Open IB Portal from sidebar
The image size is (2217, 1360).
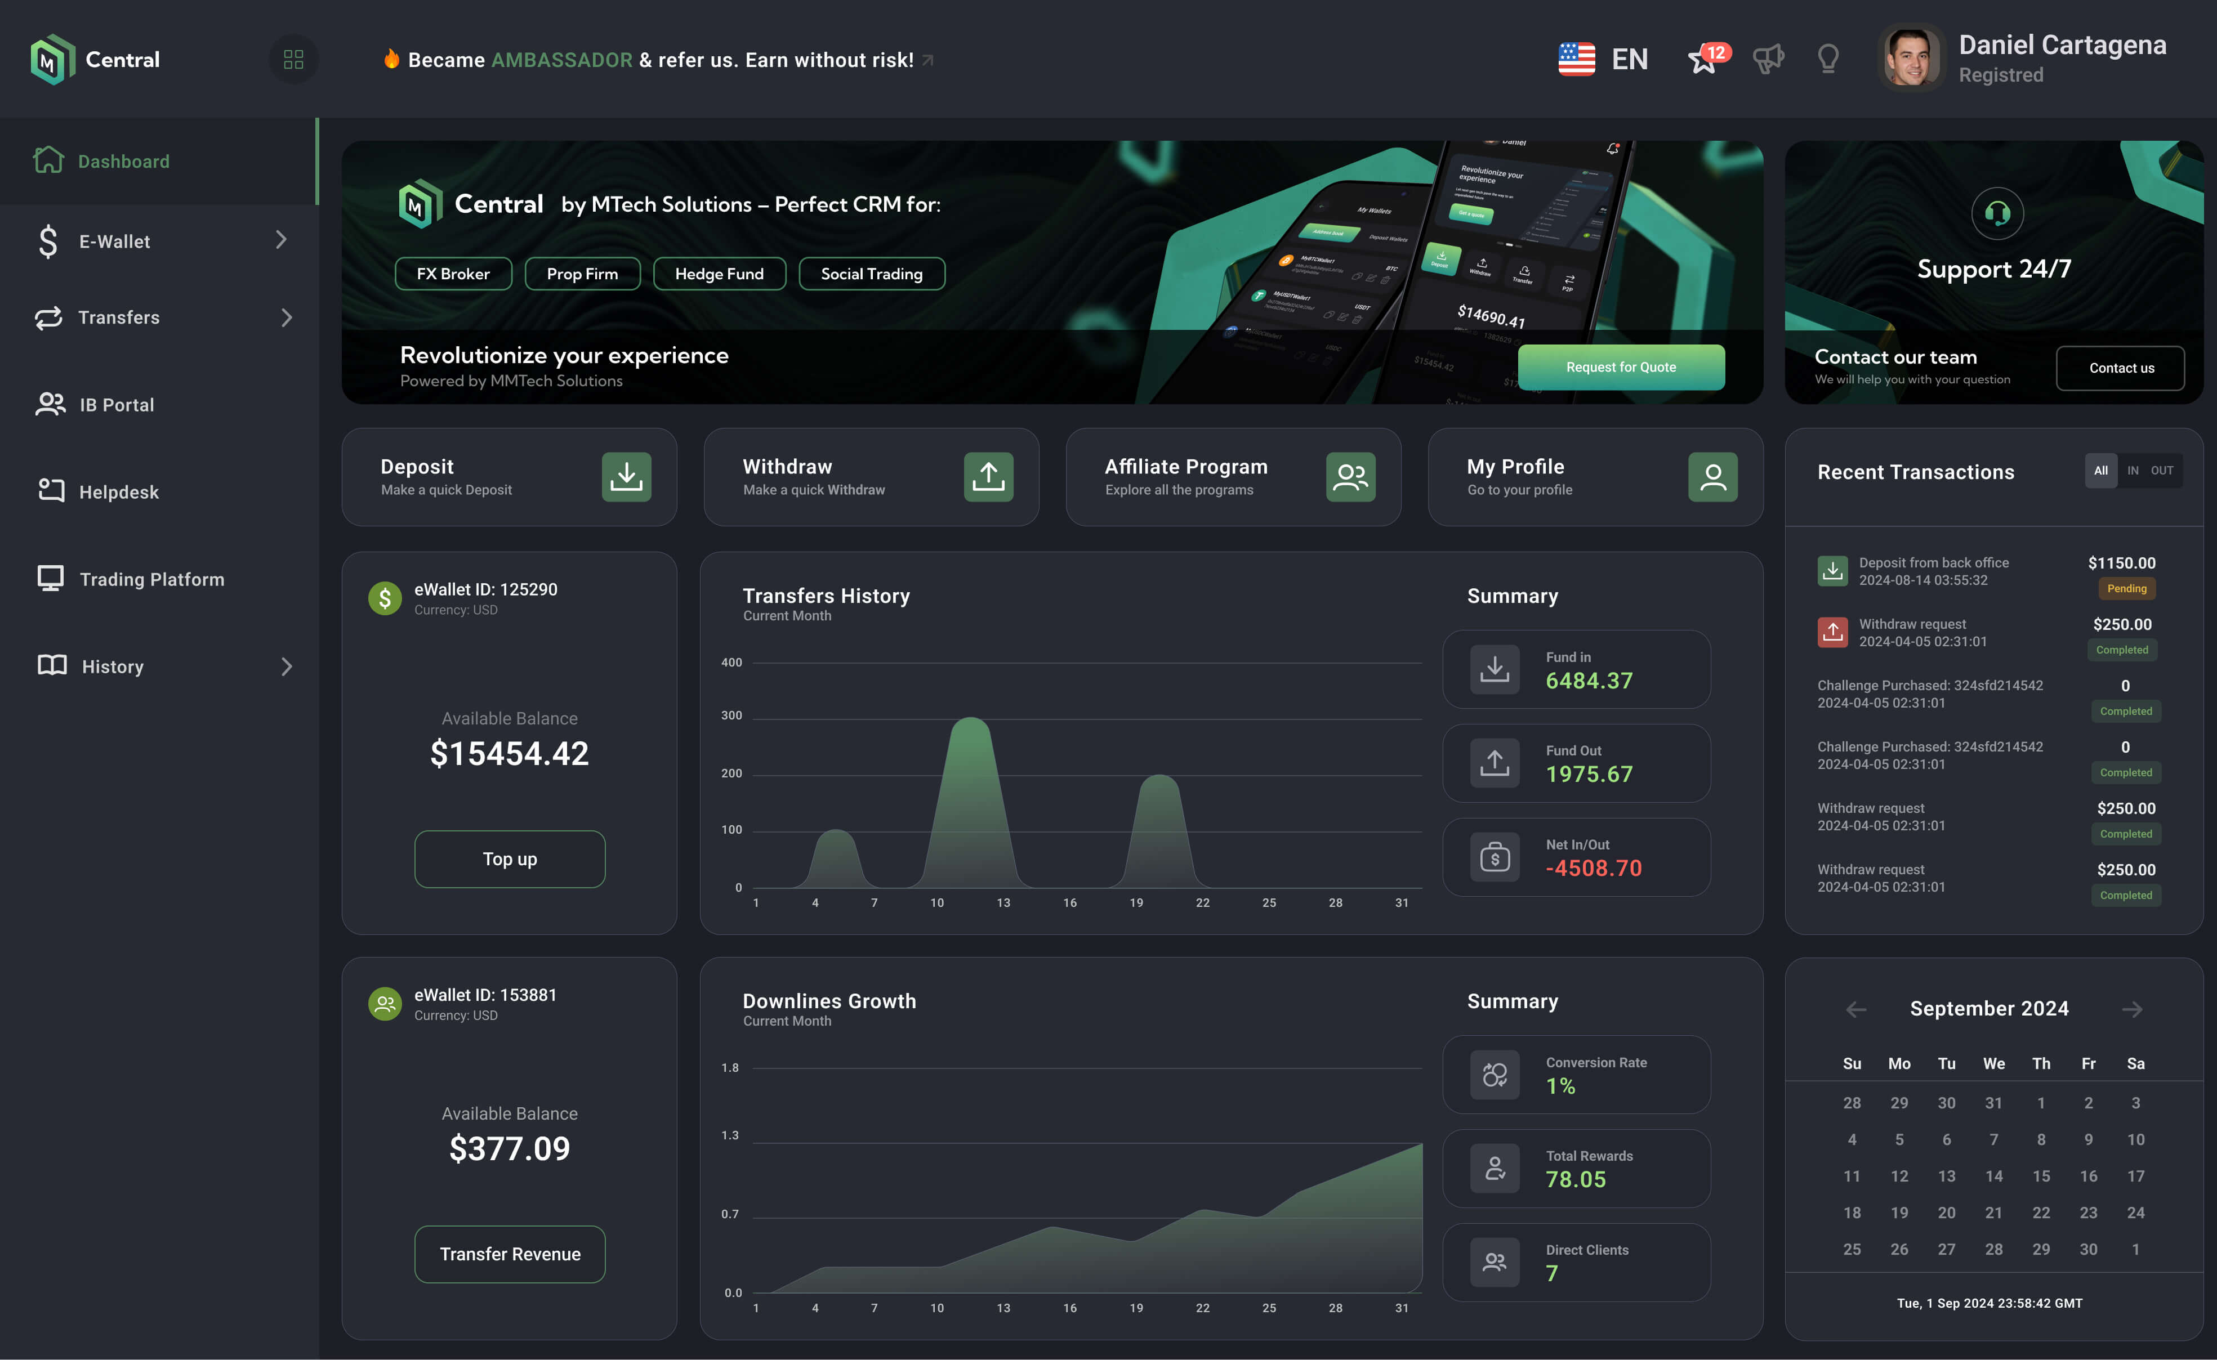pos(116,405)
